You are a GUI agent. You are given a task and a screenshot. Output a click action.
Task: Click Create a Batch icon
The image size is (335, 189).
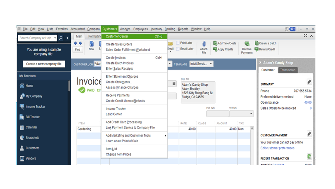pos(257,43)
